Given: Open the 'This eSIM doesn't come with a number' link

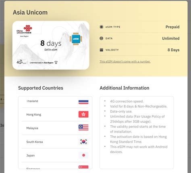Looking at the screenshot, I should tap(125, 61).
